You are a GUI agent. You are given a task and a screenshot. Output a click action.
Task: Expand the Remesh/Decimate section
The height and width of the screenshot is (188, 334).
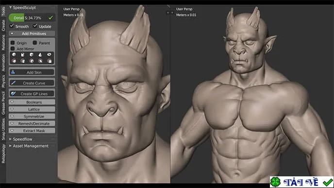coord(32,123)
